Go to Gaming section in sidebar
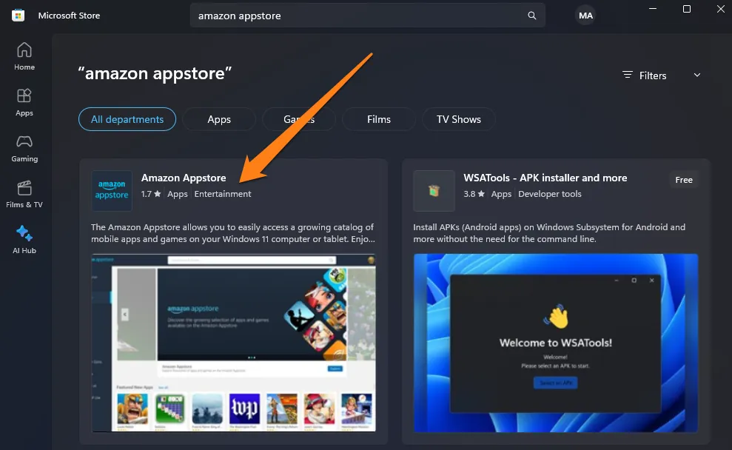 tap(24, 149)
